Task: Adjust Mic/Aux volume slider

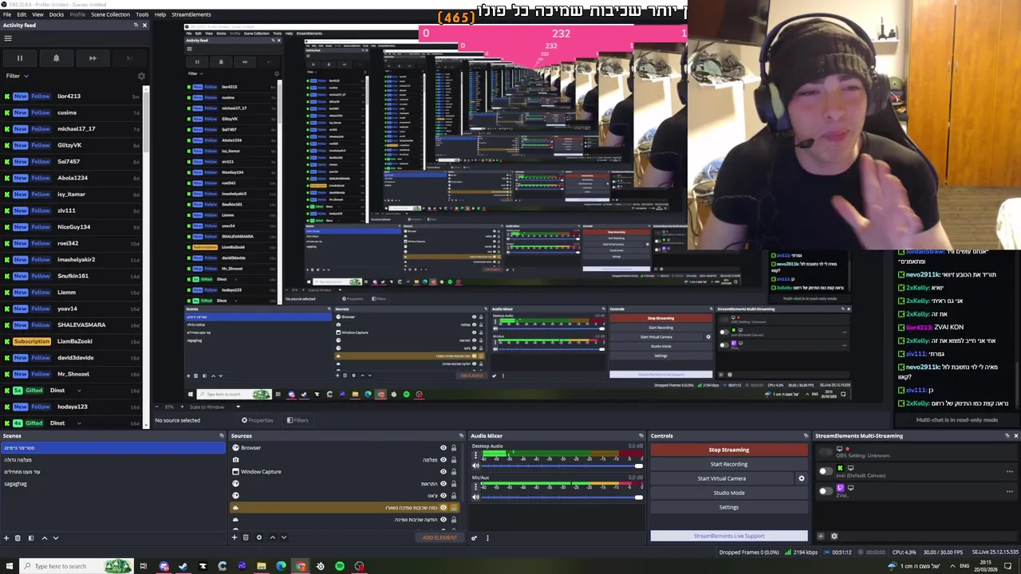Action: pos(561,497)
